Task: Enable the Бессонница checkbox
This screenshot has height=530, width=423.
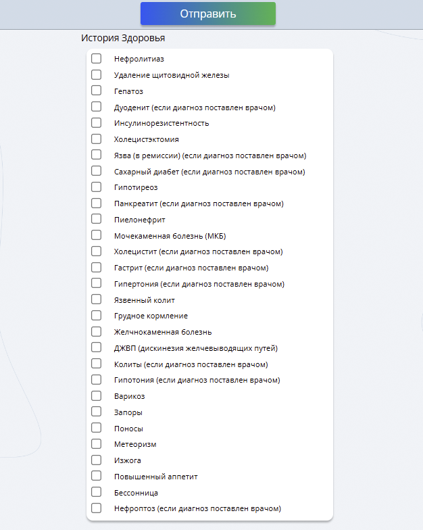Action: pos(96,492)
